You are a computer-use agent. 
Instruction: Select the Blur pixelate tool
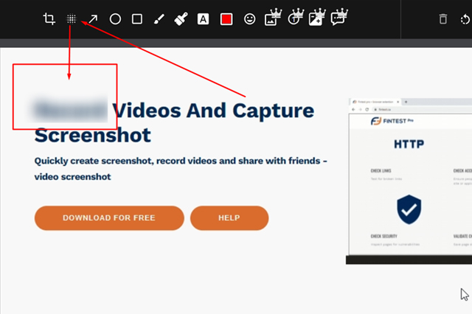(72, 19)
